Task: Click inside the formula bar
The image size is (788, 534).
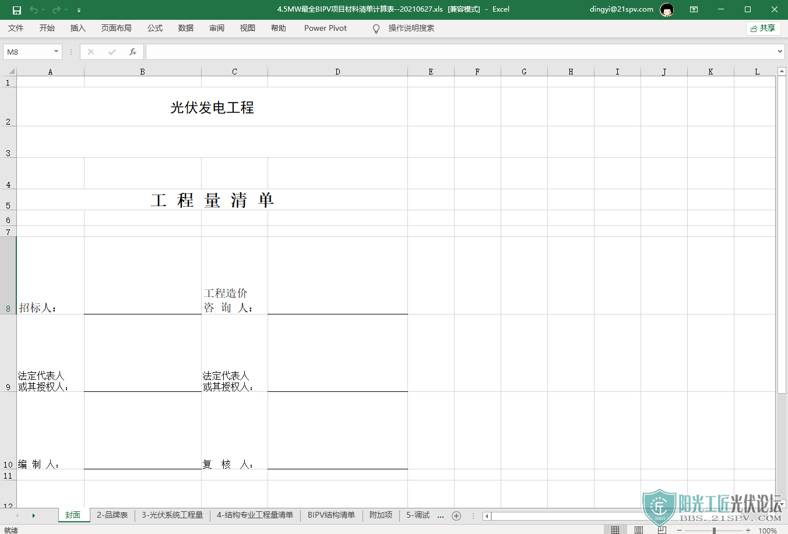Action: coord(460,52)
